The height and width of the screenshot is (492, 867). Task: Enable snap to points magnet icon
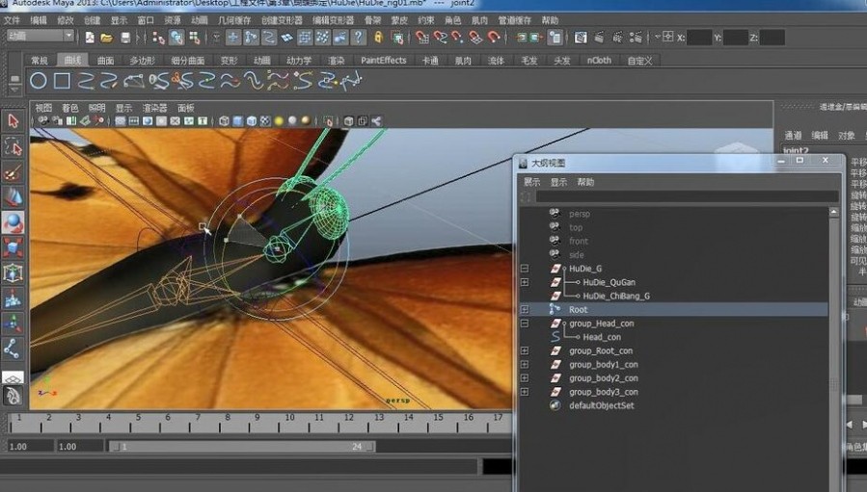[x=458, y=38]
